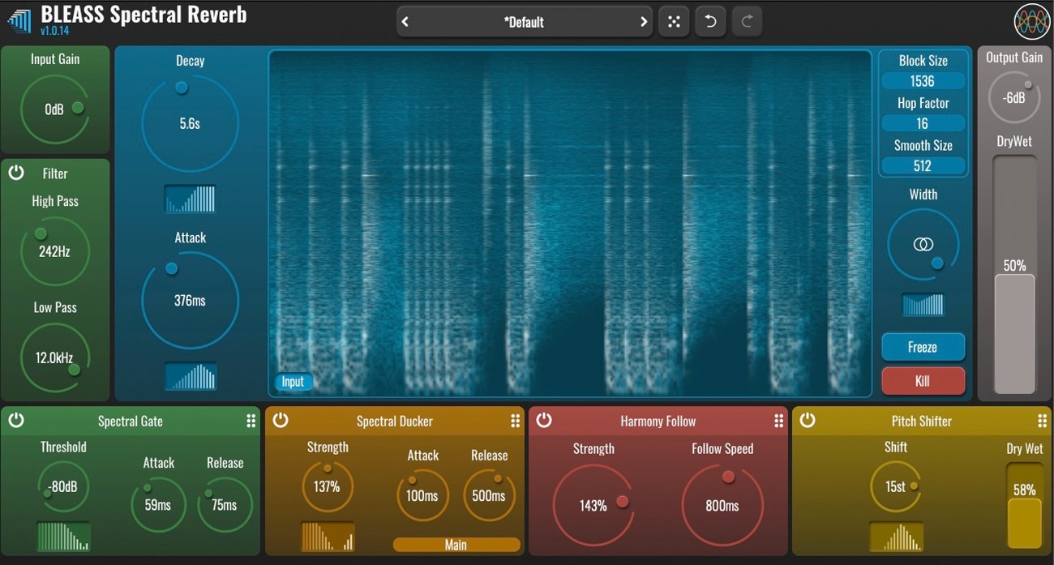Click the Pitch Shifter Dry Wet 58% slider

coord(1024,505)
